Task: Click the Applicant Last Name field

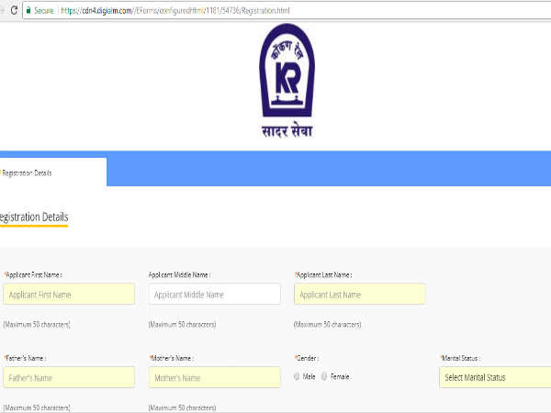Action: click(360, 295)
